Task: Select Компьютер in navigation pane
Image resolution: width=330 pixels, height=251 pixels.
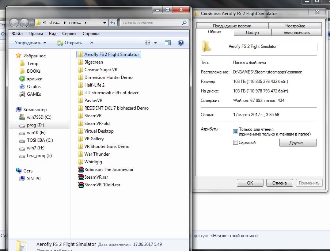Action: coord(31,109)
